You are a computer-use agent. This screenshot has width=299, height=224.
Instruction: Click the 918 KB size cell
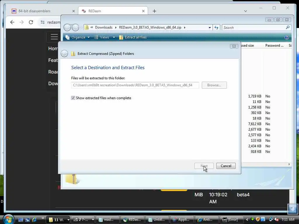[x=256, y=152]
